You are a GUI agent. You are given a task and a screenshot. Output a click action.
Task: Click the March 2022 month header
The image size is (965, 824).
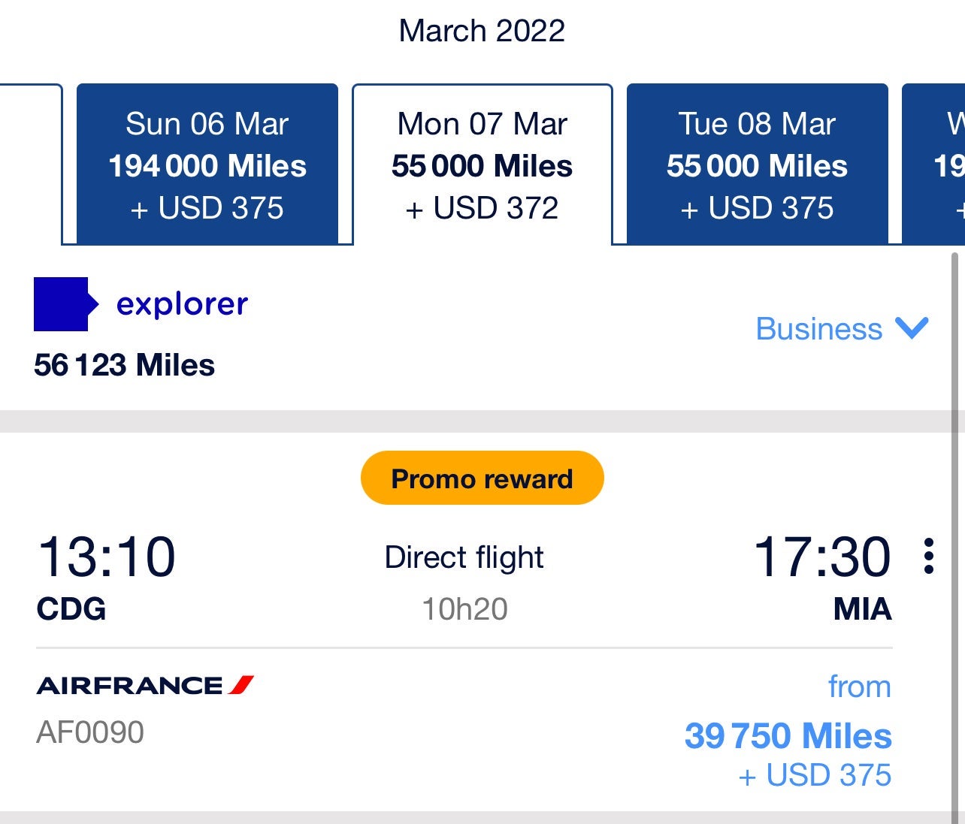[482, 30]
